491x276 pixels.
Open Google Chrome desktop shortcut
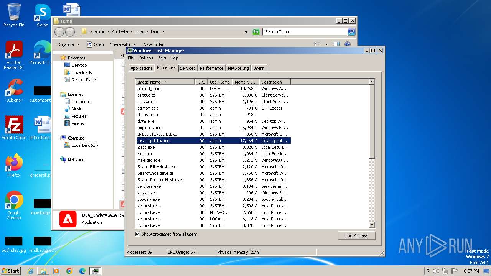[14, 205]
